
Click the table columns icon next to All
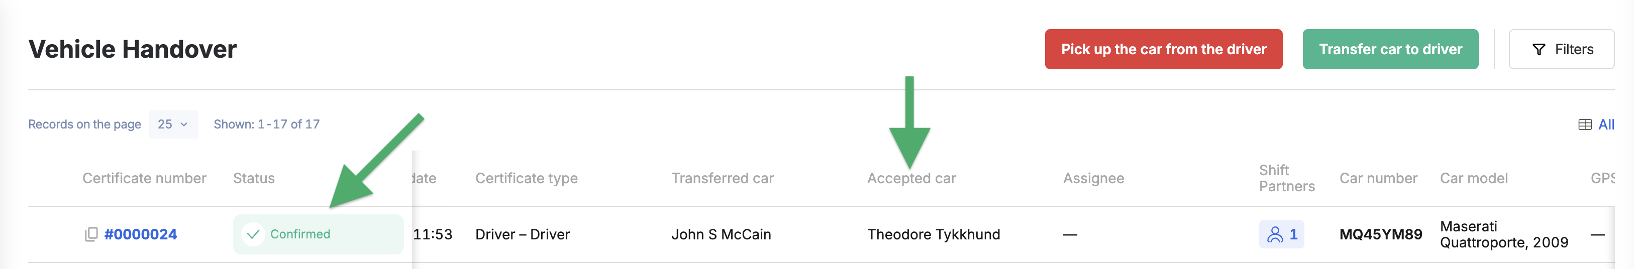coord(1585,124)
